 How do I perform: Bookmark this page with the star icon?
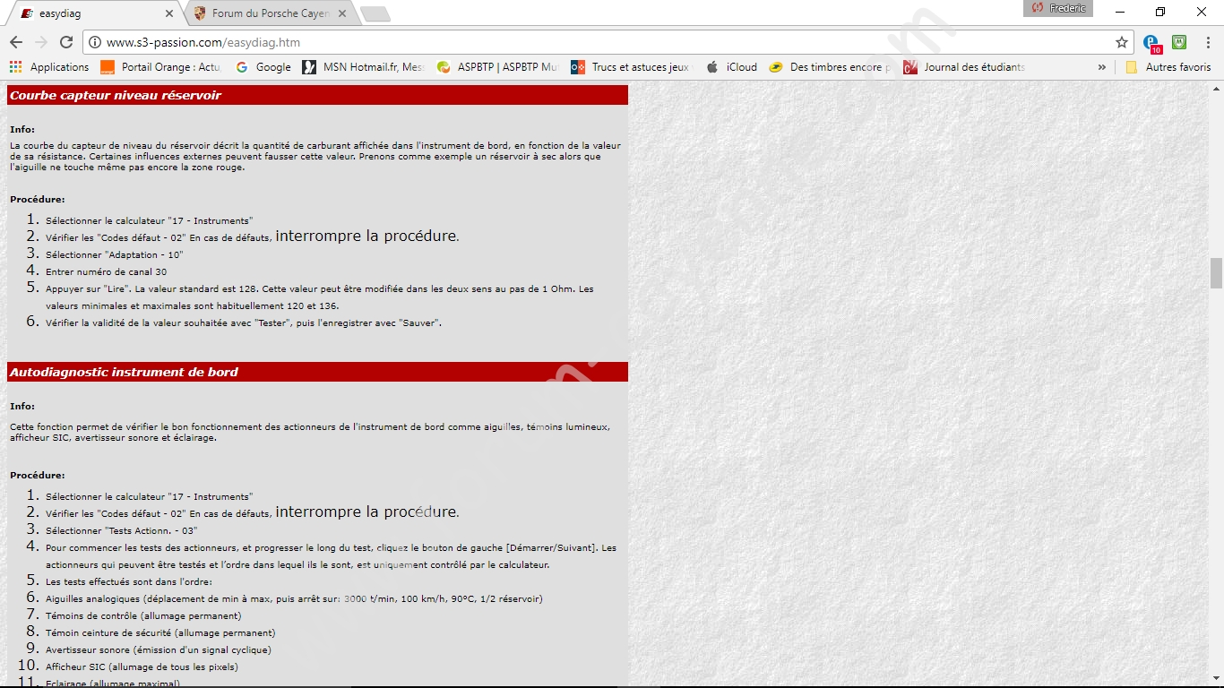[1121, 42]
